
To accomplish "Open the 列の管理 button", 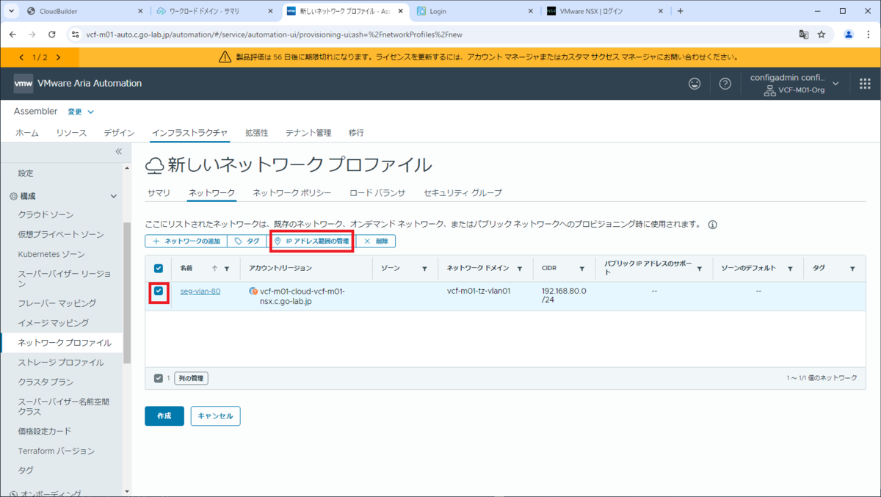I will click(191, 378).
